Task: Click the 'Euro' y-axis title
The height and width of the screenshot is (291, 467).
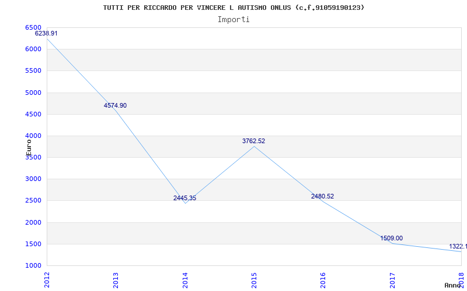Action: (29, 148)
